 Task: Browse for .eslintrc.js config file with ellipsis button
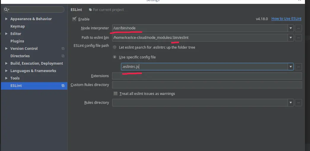tap(298, 67)
